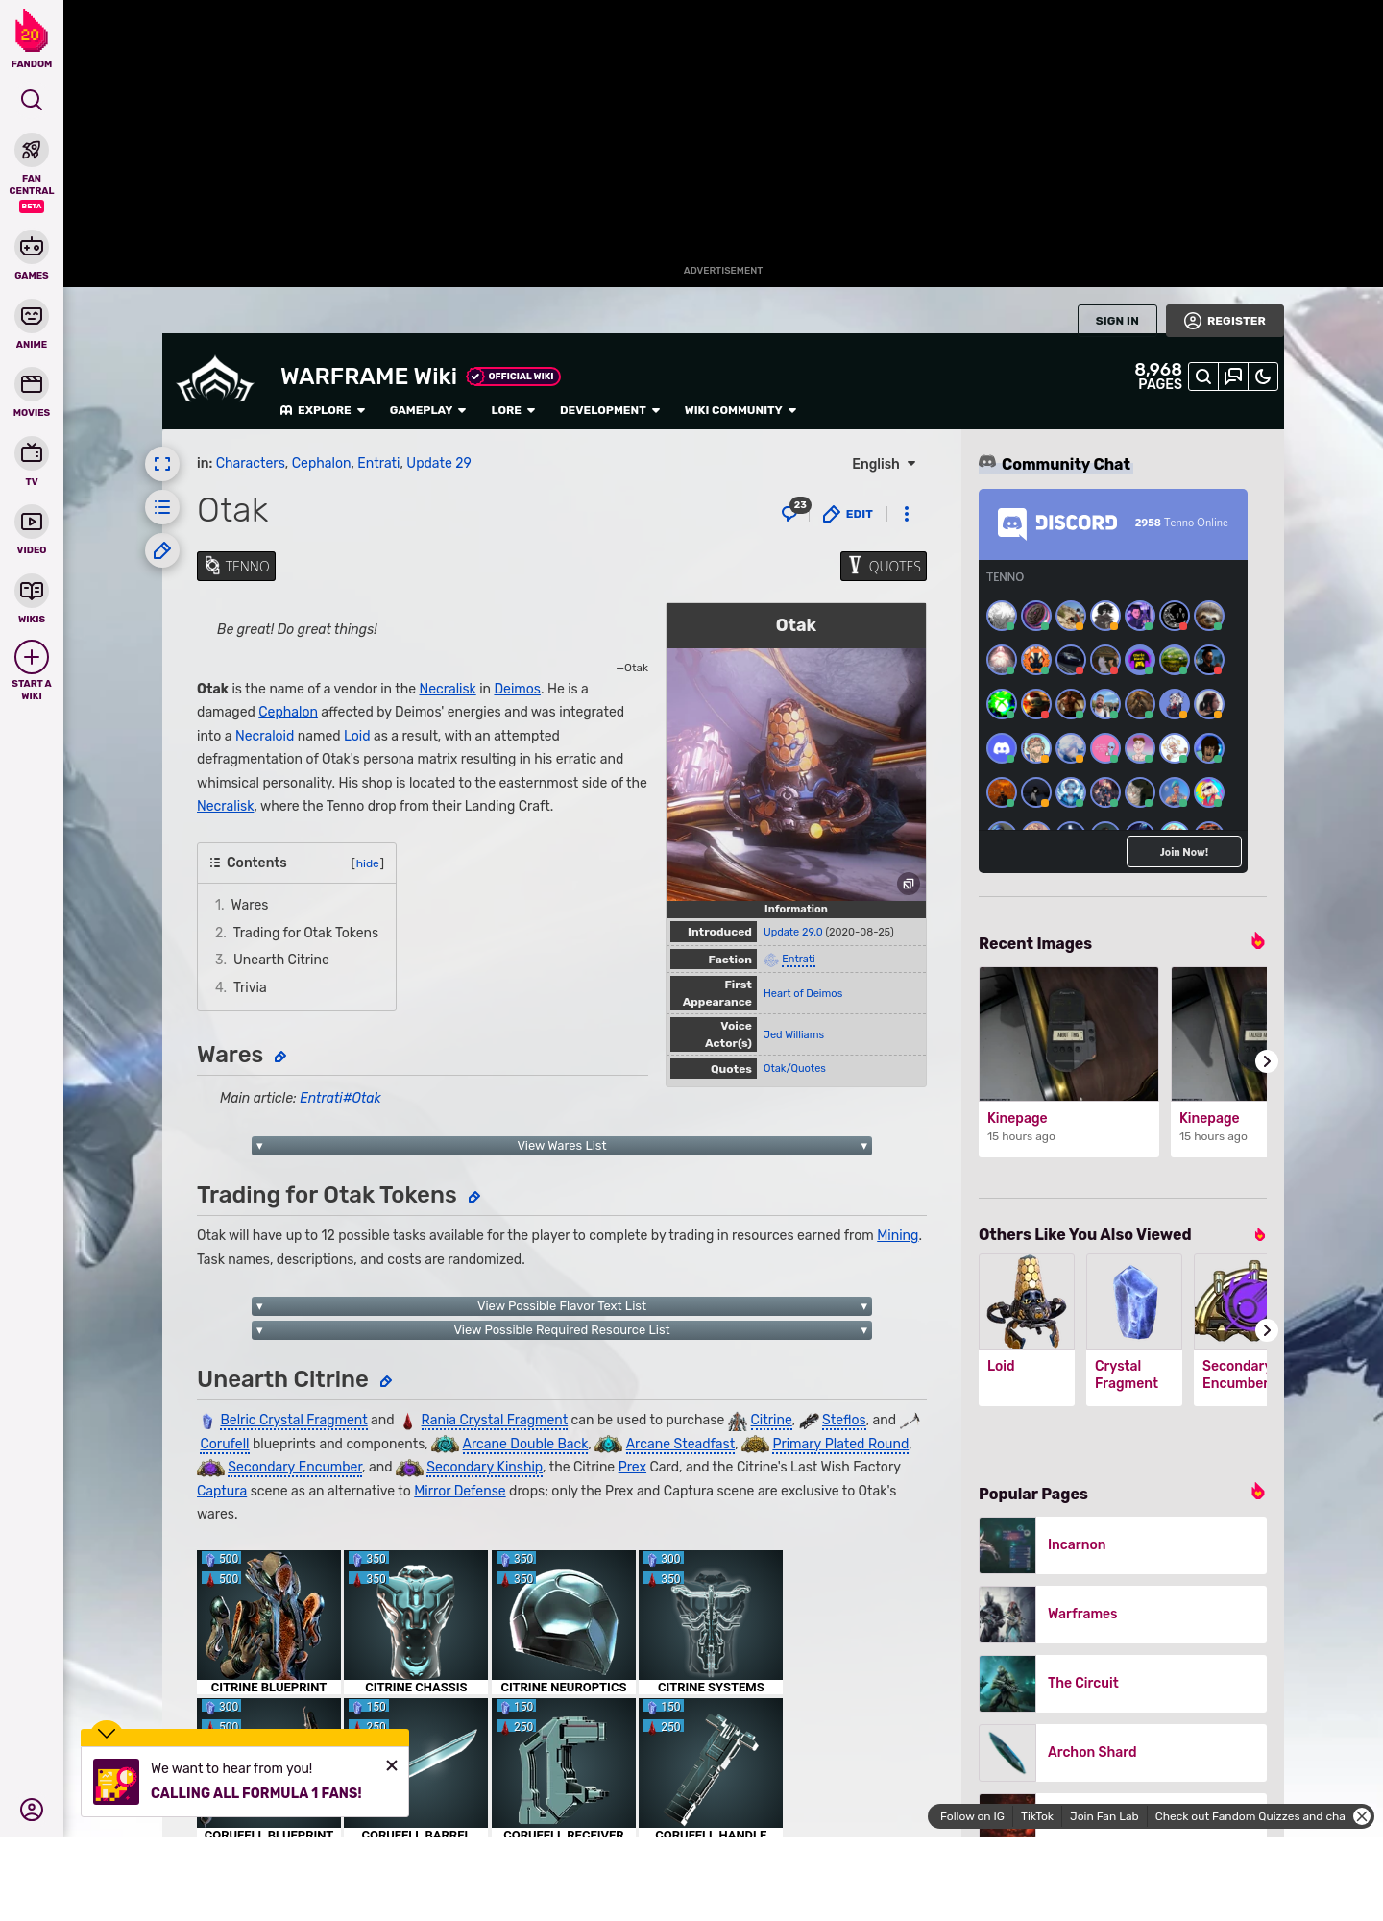Open the Development dropdown menu
Screen dimensions: 1383x1921
(x=610, y=410)
